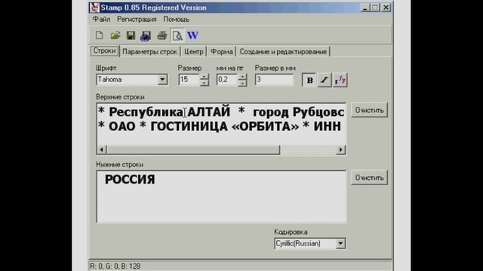The height and width of the screenshot is (271, 483).
Task: Switch to the Строки tab
Action: (105, 50)
